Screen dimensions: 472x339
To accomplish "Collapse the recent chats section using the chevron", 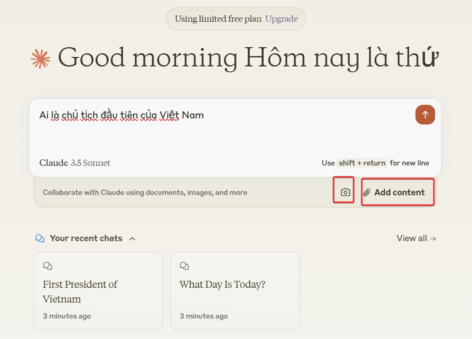I will pyautogui.click(x=132, y=239).
